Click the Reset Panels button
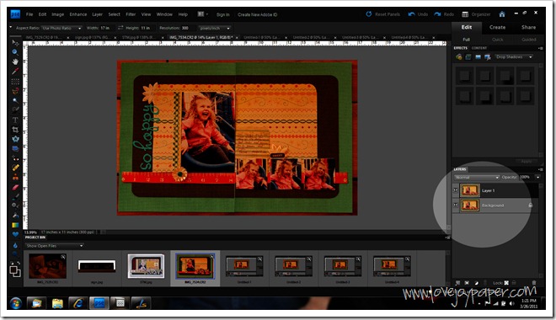Viewport: 556px width, 320px height. click(x=383, y=14)
